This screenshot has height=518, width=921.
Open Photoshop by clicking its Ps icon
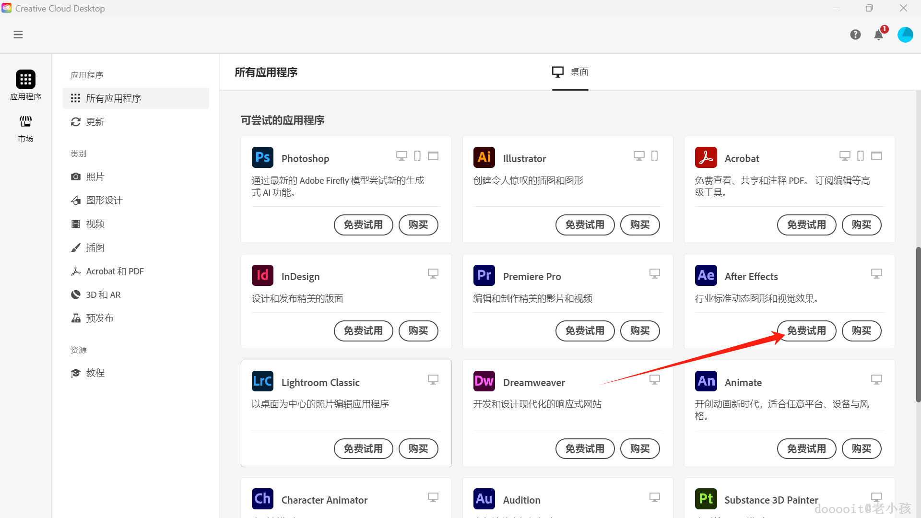pyautogui.click(x=262, y=157)
